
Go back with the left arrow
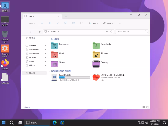tap(24, 31)
